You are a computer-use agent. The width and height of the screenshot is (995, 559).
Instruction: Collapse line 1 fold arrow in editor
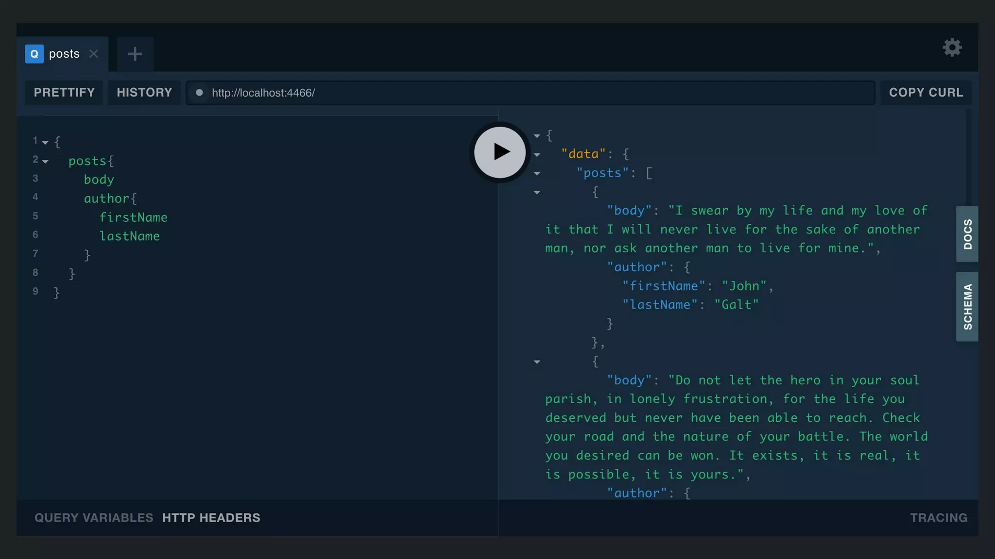[x=45, y=143]
